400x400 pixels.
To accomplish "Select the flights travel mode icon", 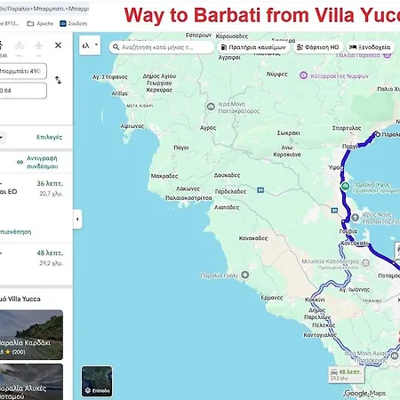I will 38,45.
